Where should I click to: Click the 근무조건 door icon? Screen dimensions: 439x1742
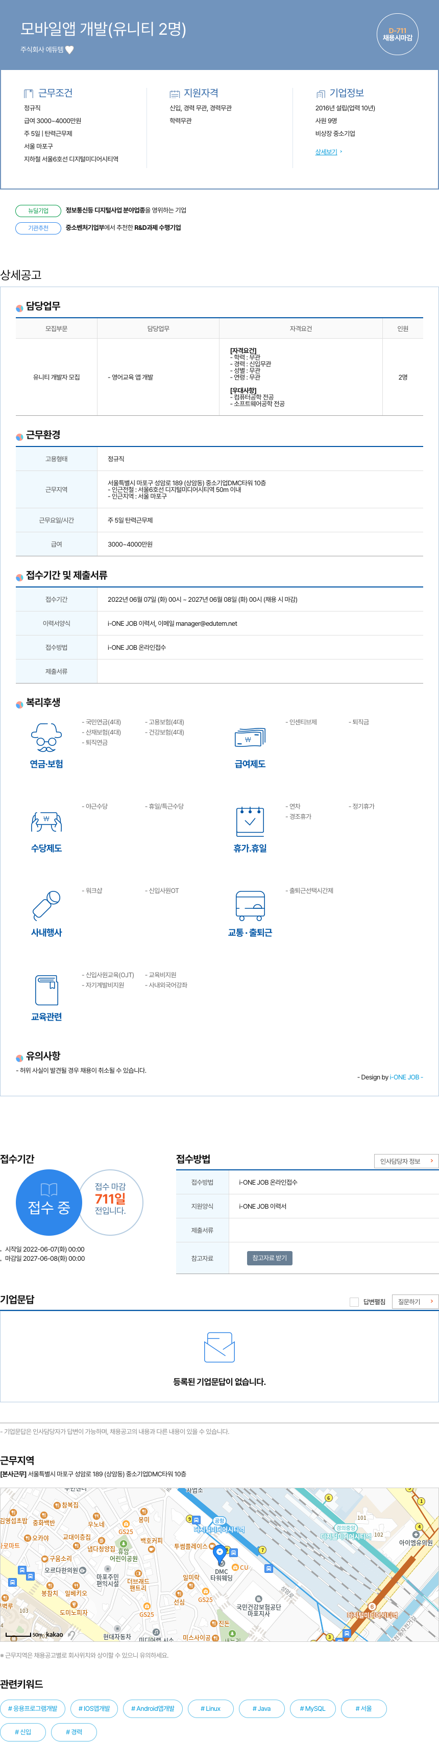(29, 93)
